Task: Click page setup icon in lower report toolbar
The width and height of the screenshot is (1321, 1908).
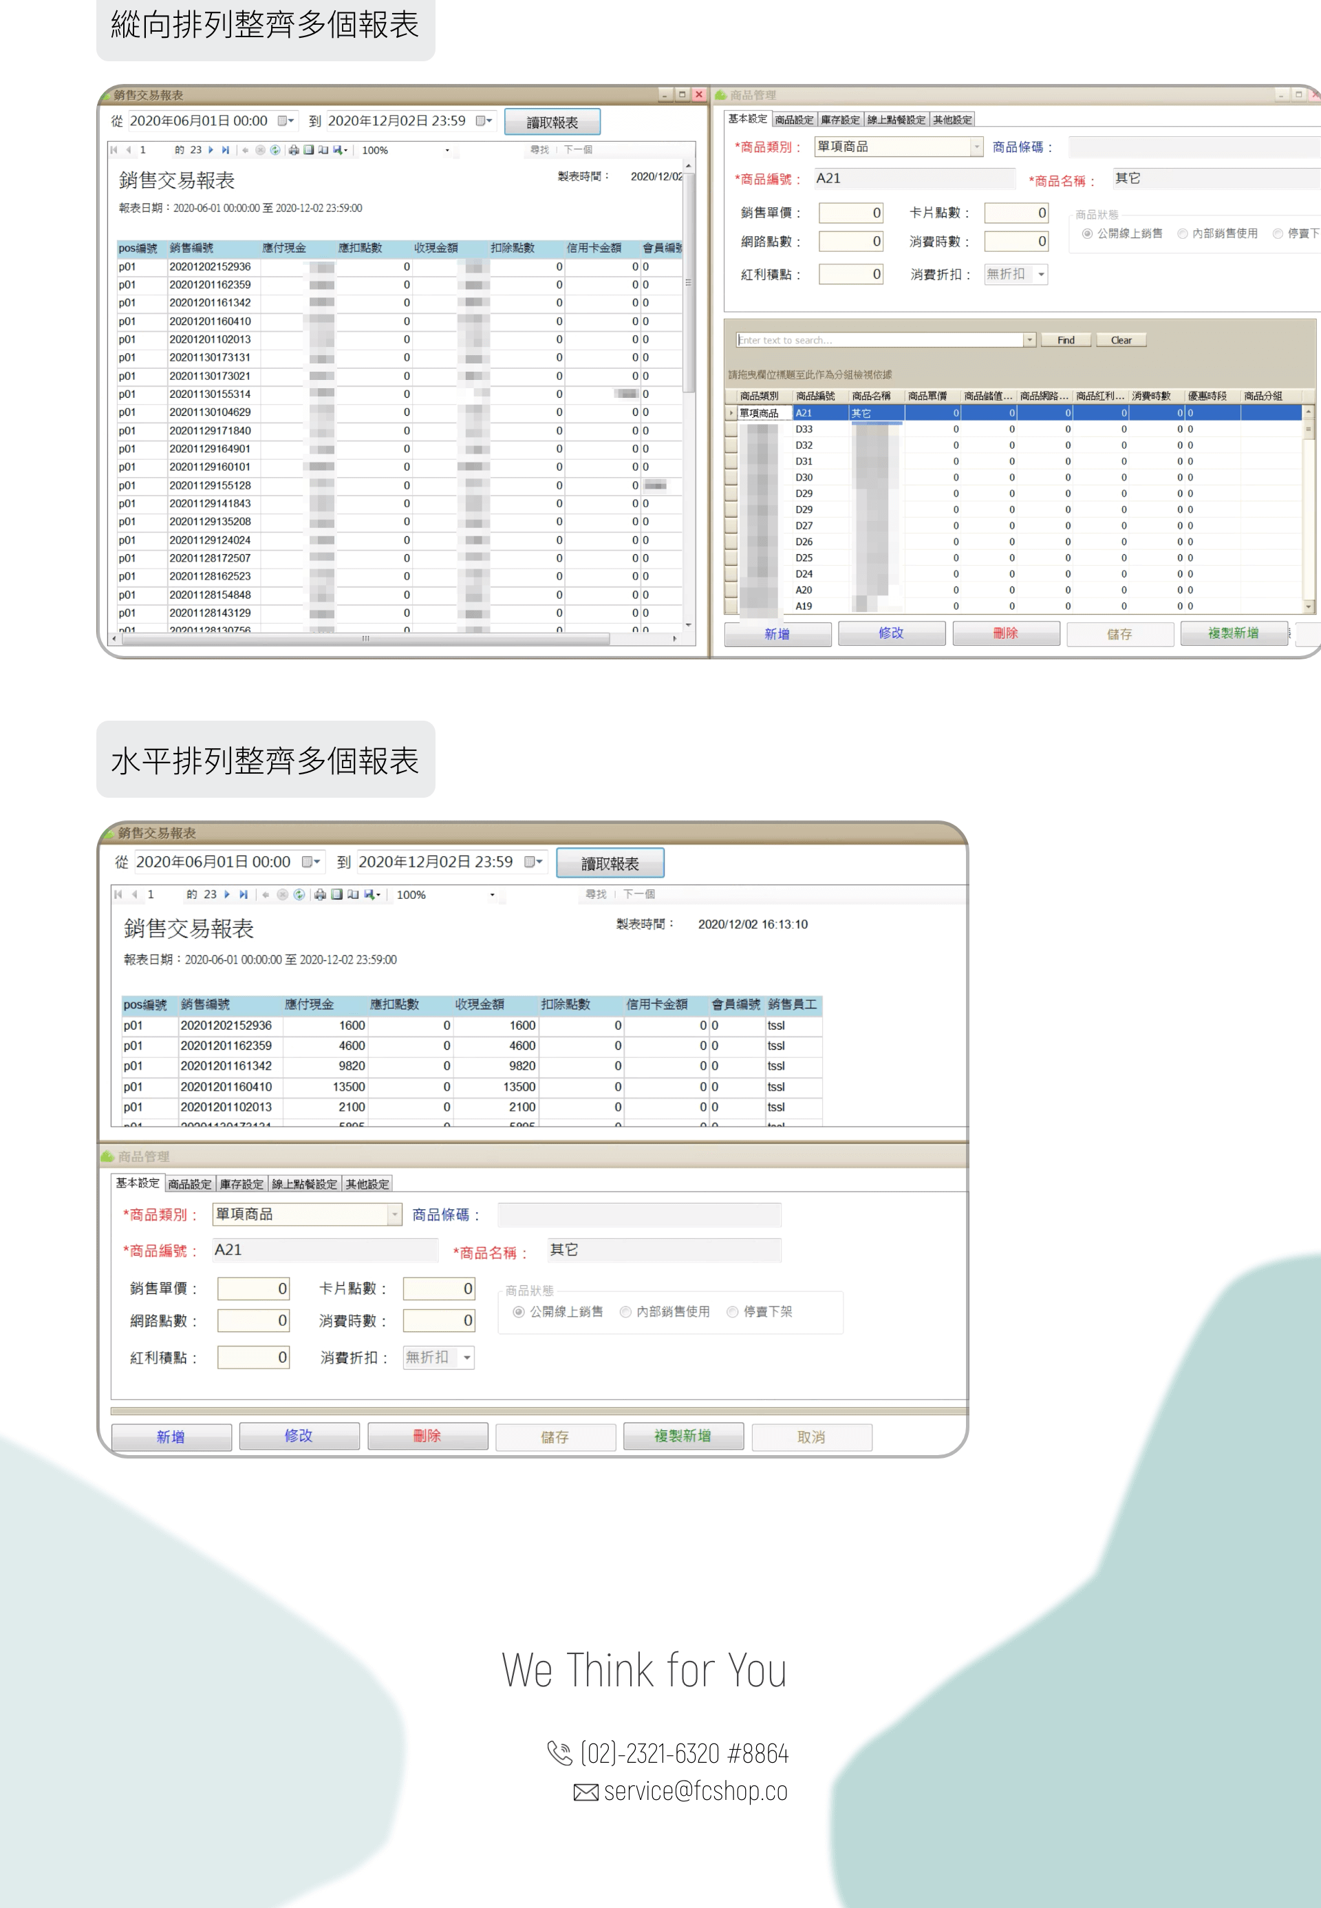Action: [x=354, y=894]
